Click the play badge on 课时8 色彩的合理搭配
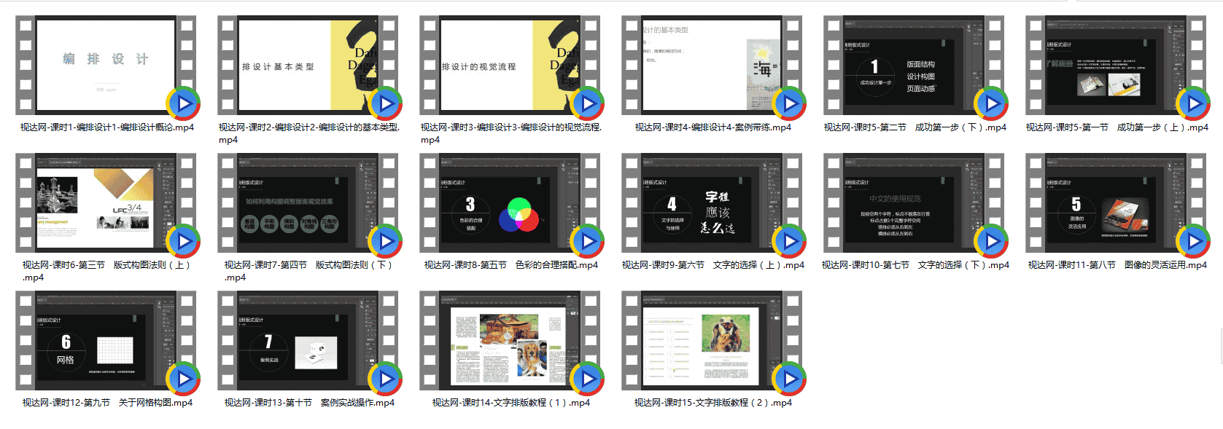1223x429 pixels. coord(587,241)
